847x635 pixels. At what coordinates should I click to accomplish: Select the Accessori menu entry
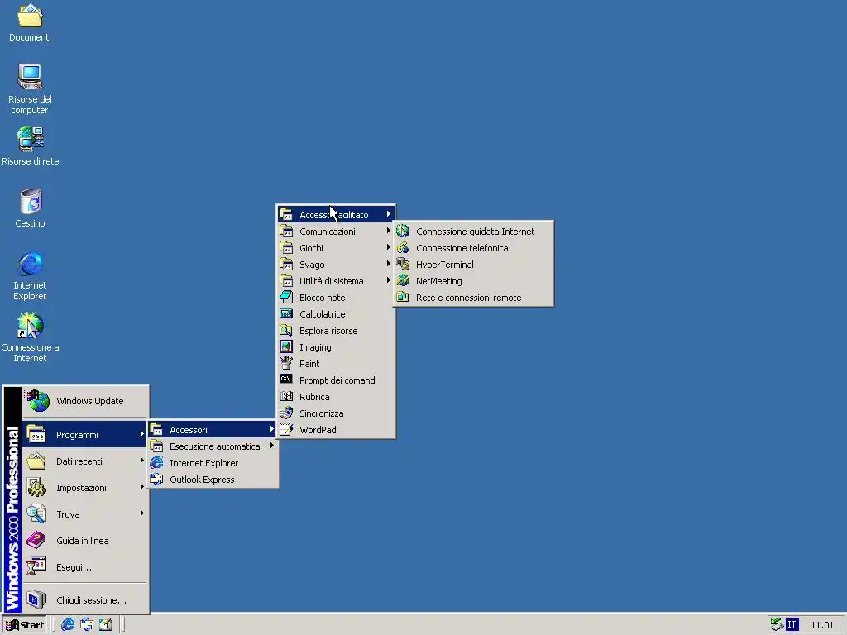(x=213, y=430)
